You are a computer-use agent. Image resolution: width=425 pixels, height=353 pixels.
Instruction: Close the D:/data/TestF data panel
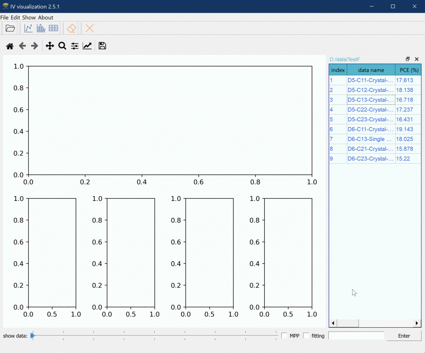(x=417, y=59)
